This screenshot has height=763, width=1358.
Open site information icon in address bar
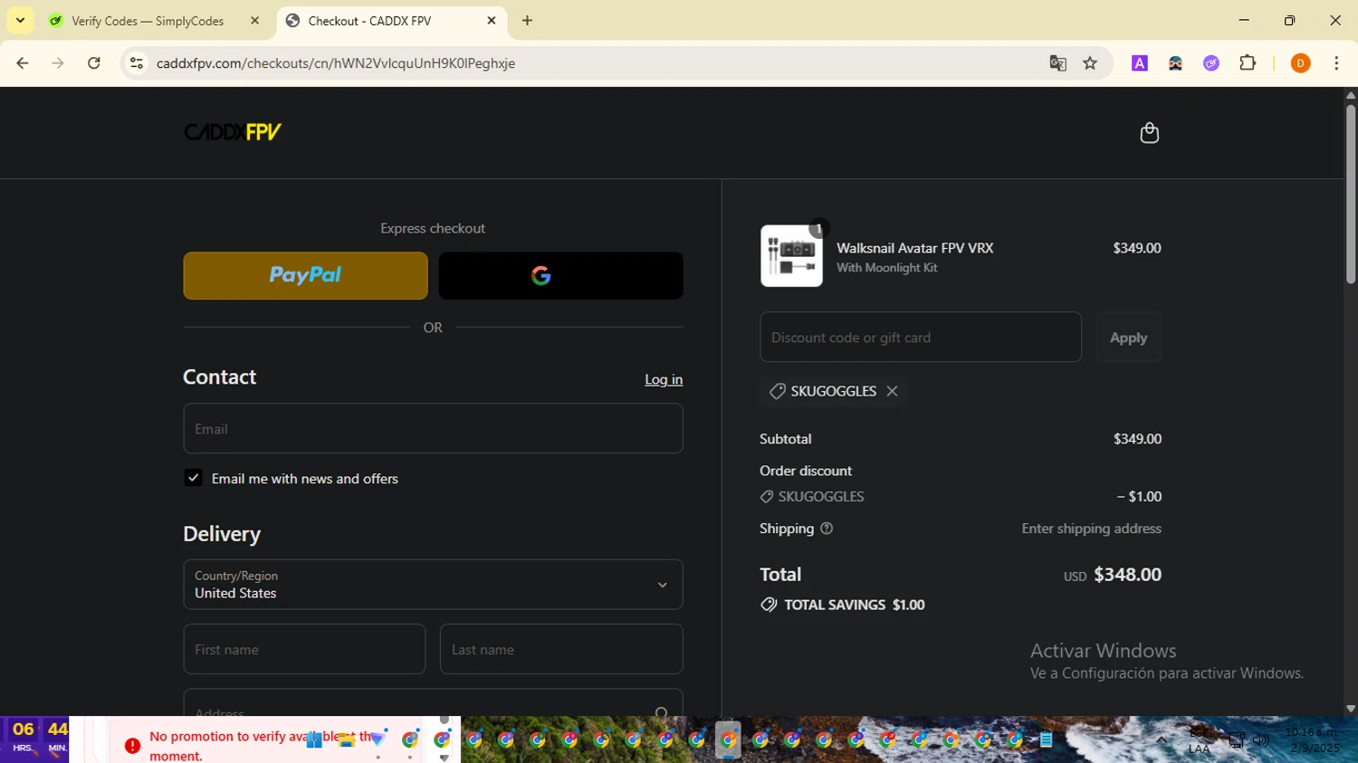click(x=137, y=62)
